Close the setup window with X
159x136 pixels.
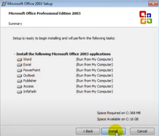click(153, 4)
